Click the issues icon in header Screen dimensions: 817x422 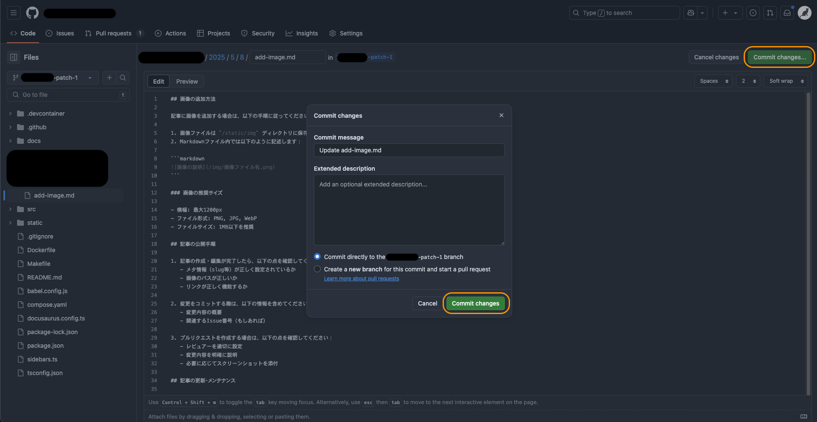pos(753,13)
